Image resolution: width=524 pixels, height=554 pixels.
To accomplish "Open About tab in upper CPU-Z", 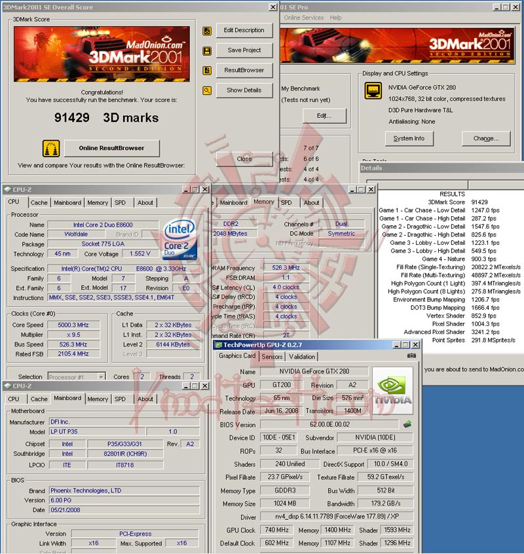I will click(145, 203).
